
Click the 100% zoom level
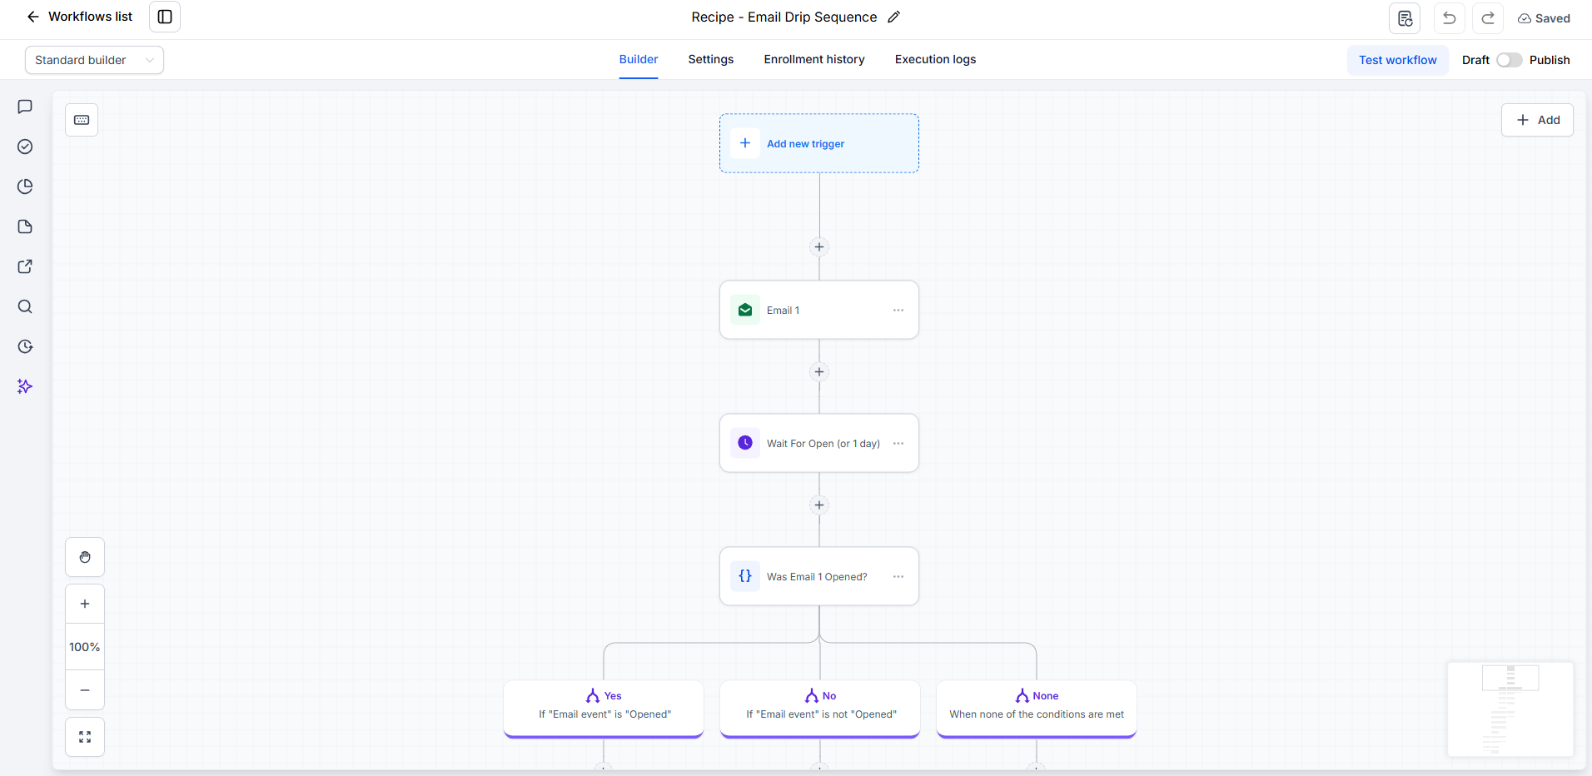(85, 647)
